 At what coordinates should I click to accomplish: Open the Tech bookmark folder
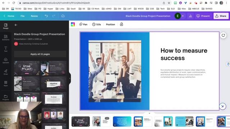(x=161, y=9)
